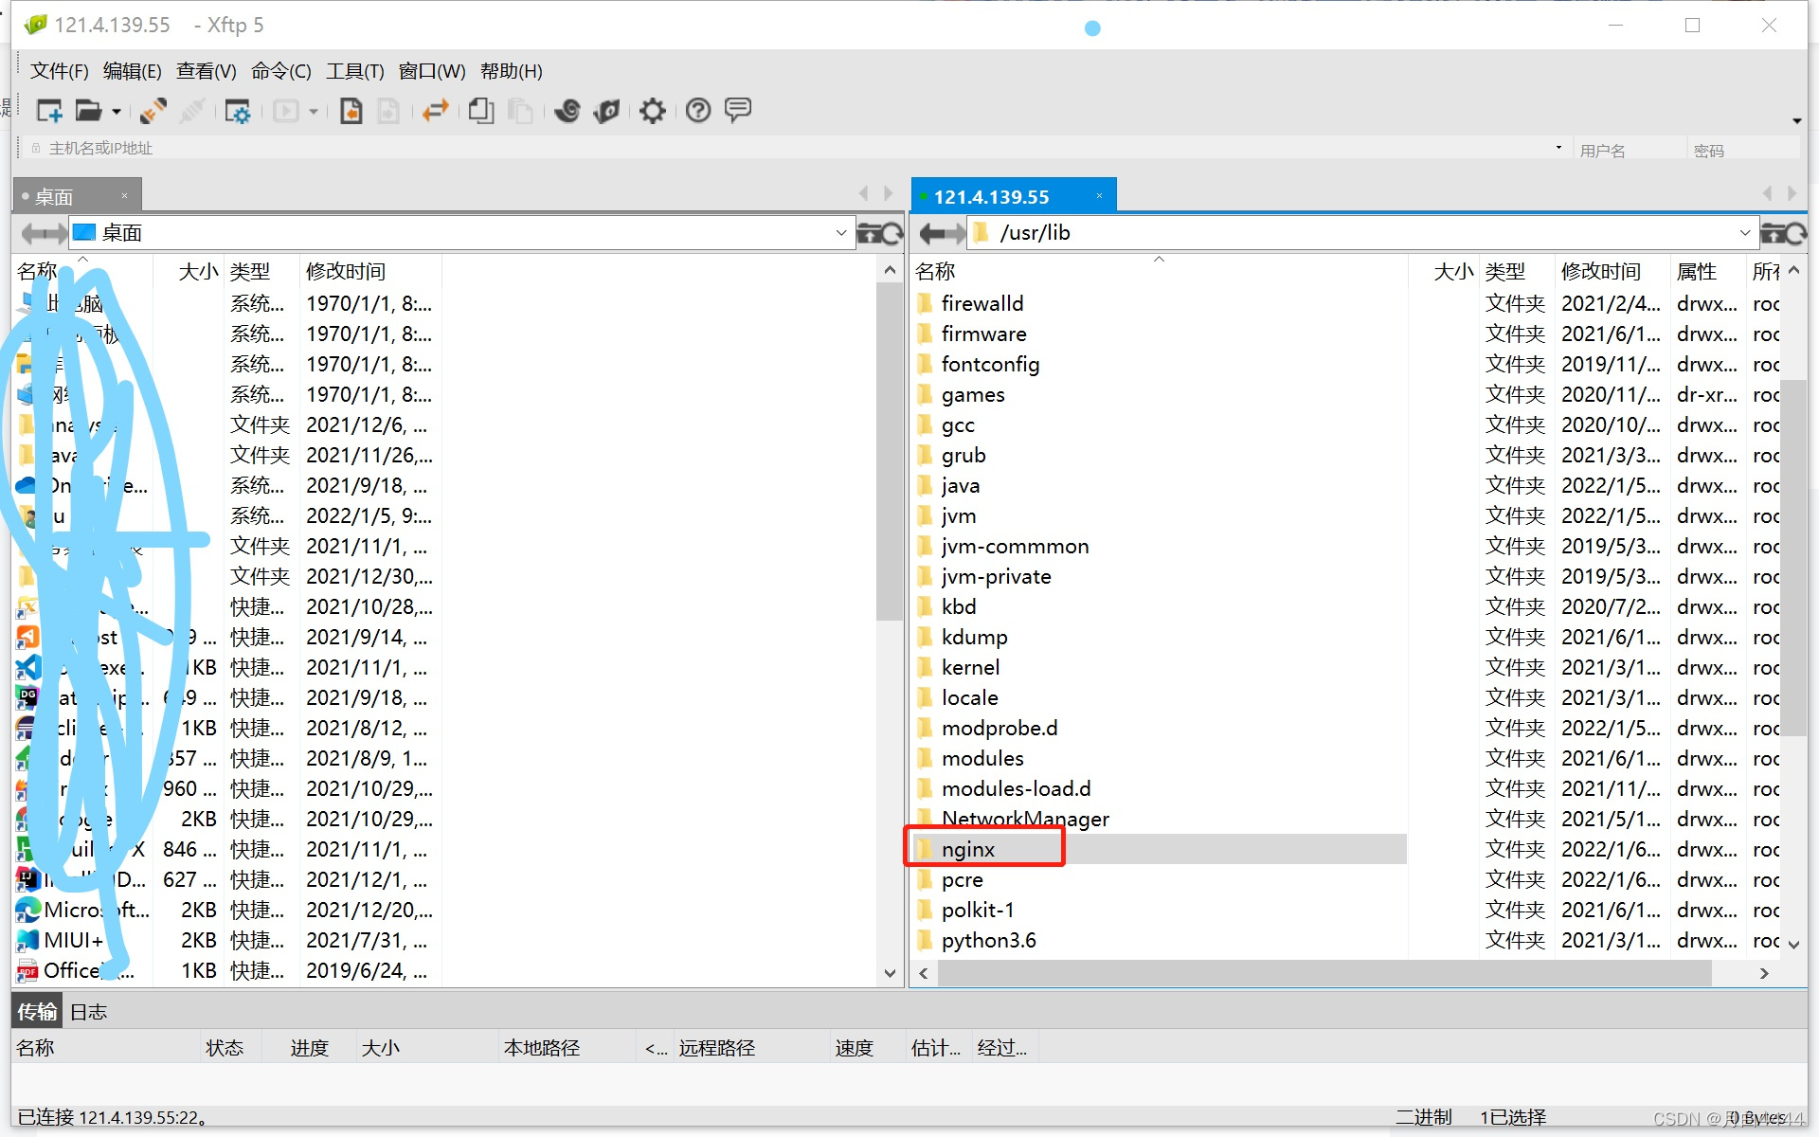Click the open session folder icon
The height and width of the screenshot is (1137, 1819).
(88, 111)
